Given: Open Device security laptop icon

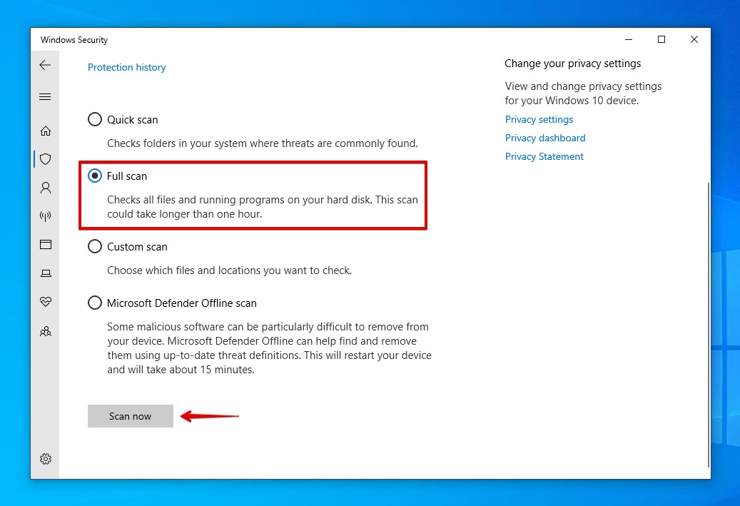Looking at the screenshot, I should coord(45,273).
